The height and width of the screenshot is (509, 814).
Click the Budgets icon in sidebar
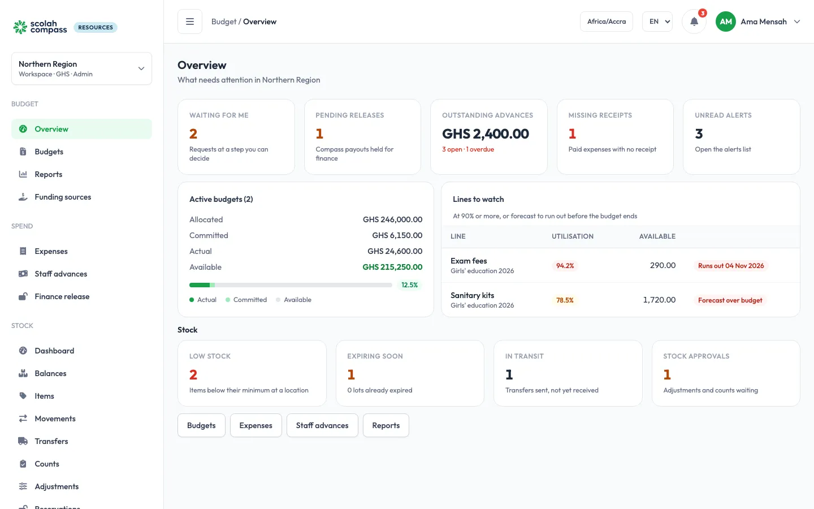tap(23, 152)
